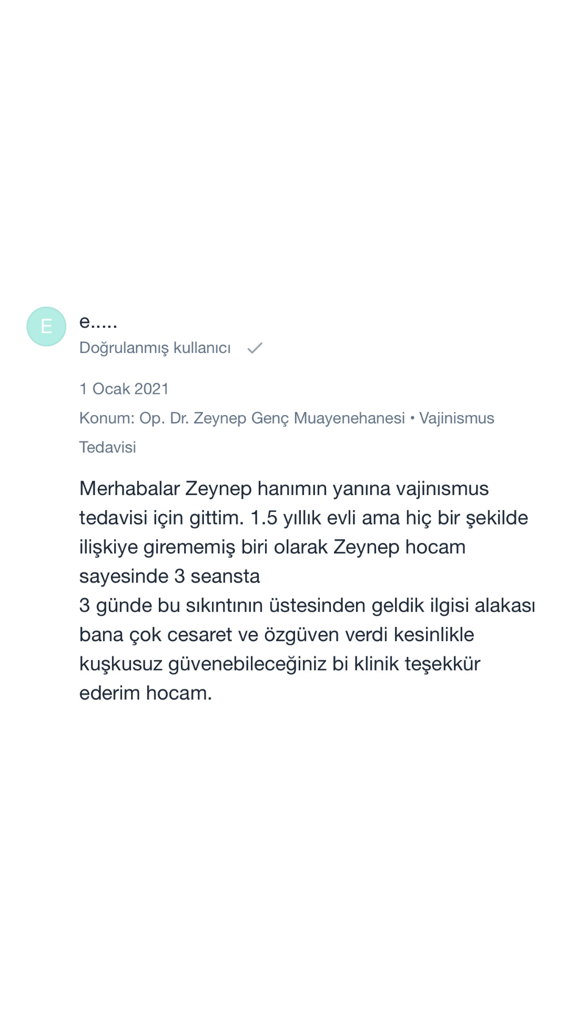Open "Op. Dr. Zeynep Genç Muayenehanesi" location

click(272, 418)
